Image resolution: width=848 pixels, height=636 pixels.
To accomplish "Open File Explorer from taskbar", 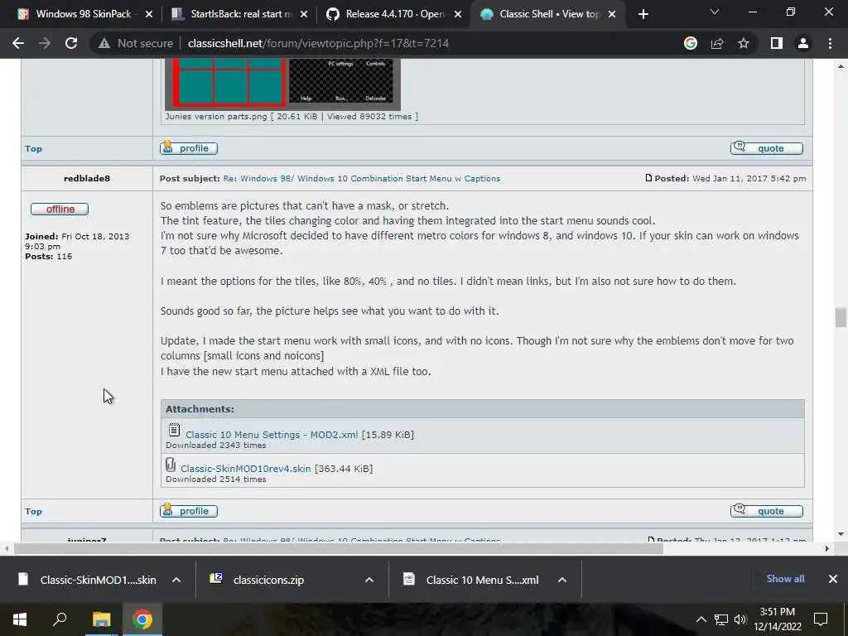I will coord(101,619).
